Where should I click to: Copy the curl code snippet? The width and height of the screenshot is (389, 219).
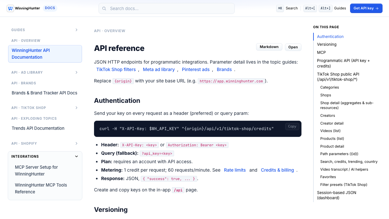click(x=292, y=127)
